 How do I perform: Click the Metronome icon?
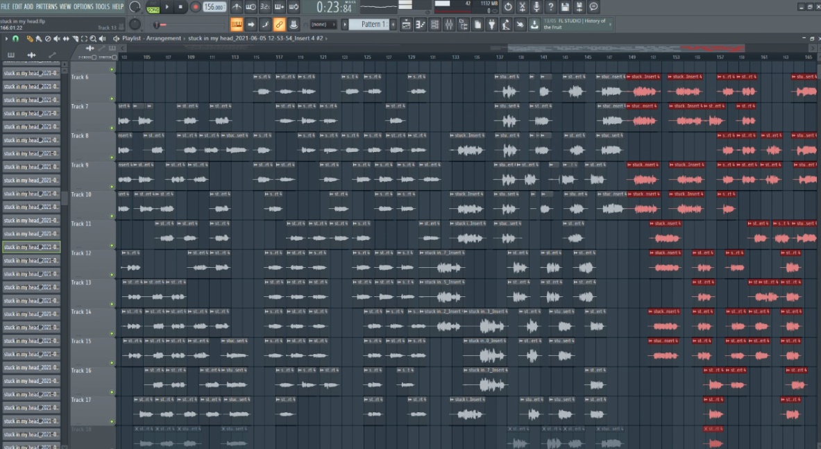pos(237,7)
